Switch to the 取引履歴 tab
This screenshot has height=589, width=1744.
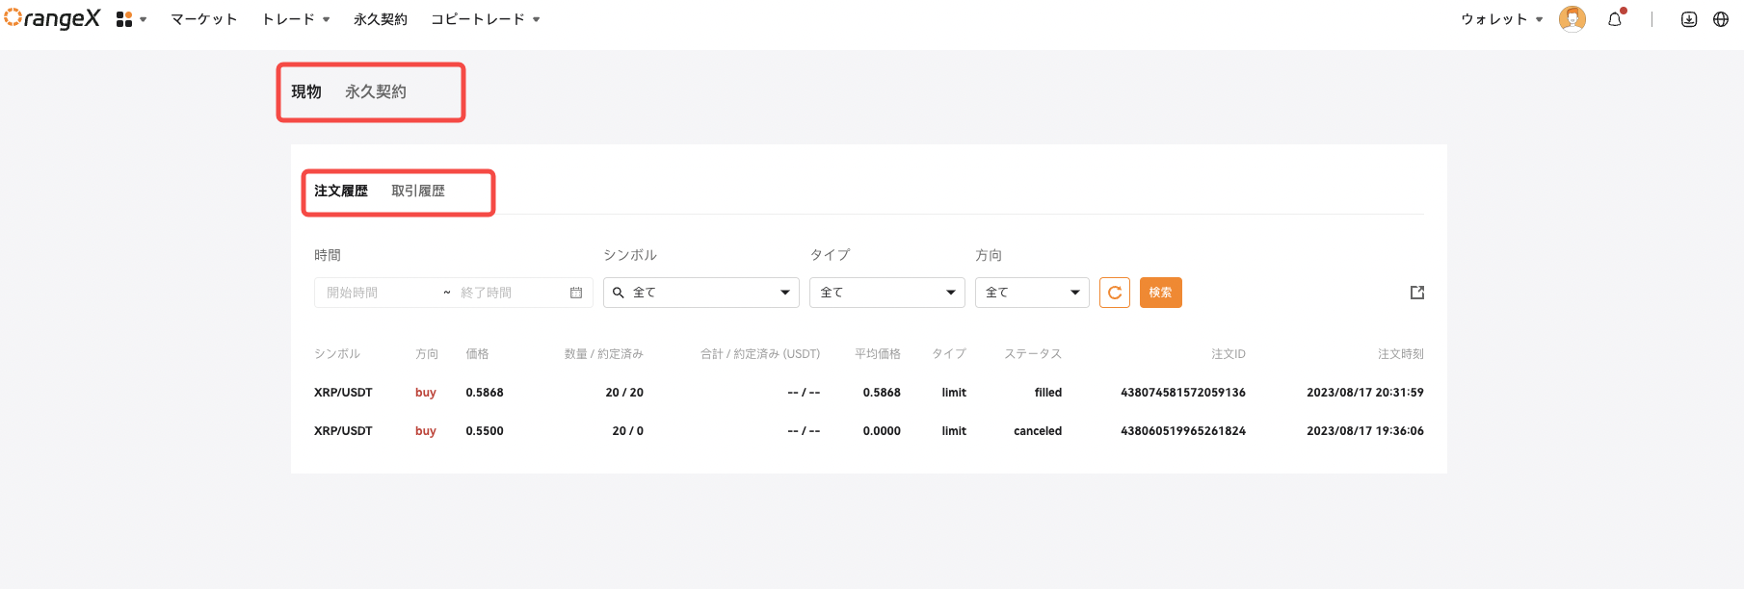pos(418,191)
